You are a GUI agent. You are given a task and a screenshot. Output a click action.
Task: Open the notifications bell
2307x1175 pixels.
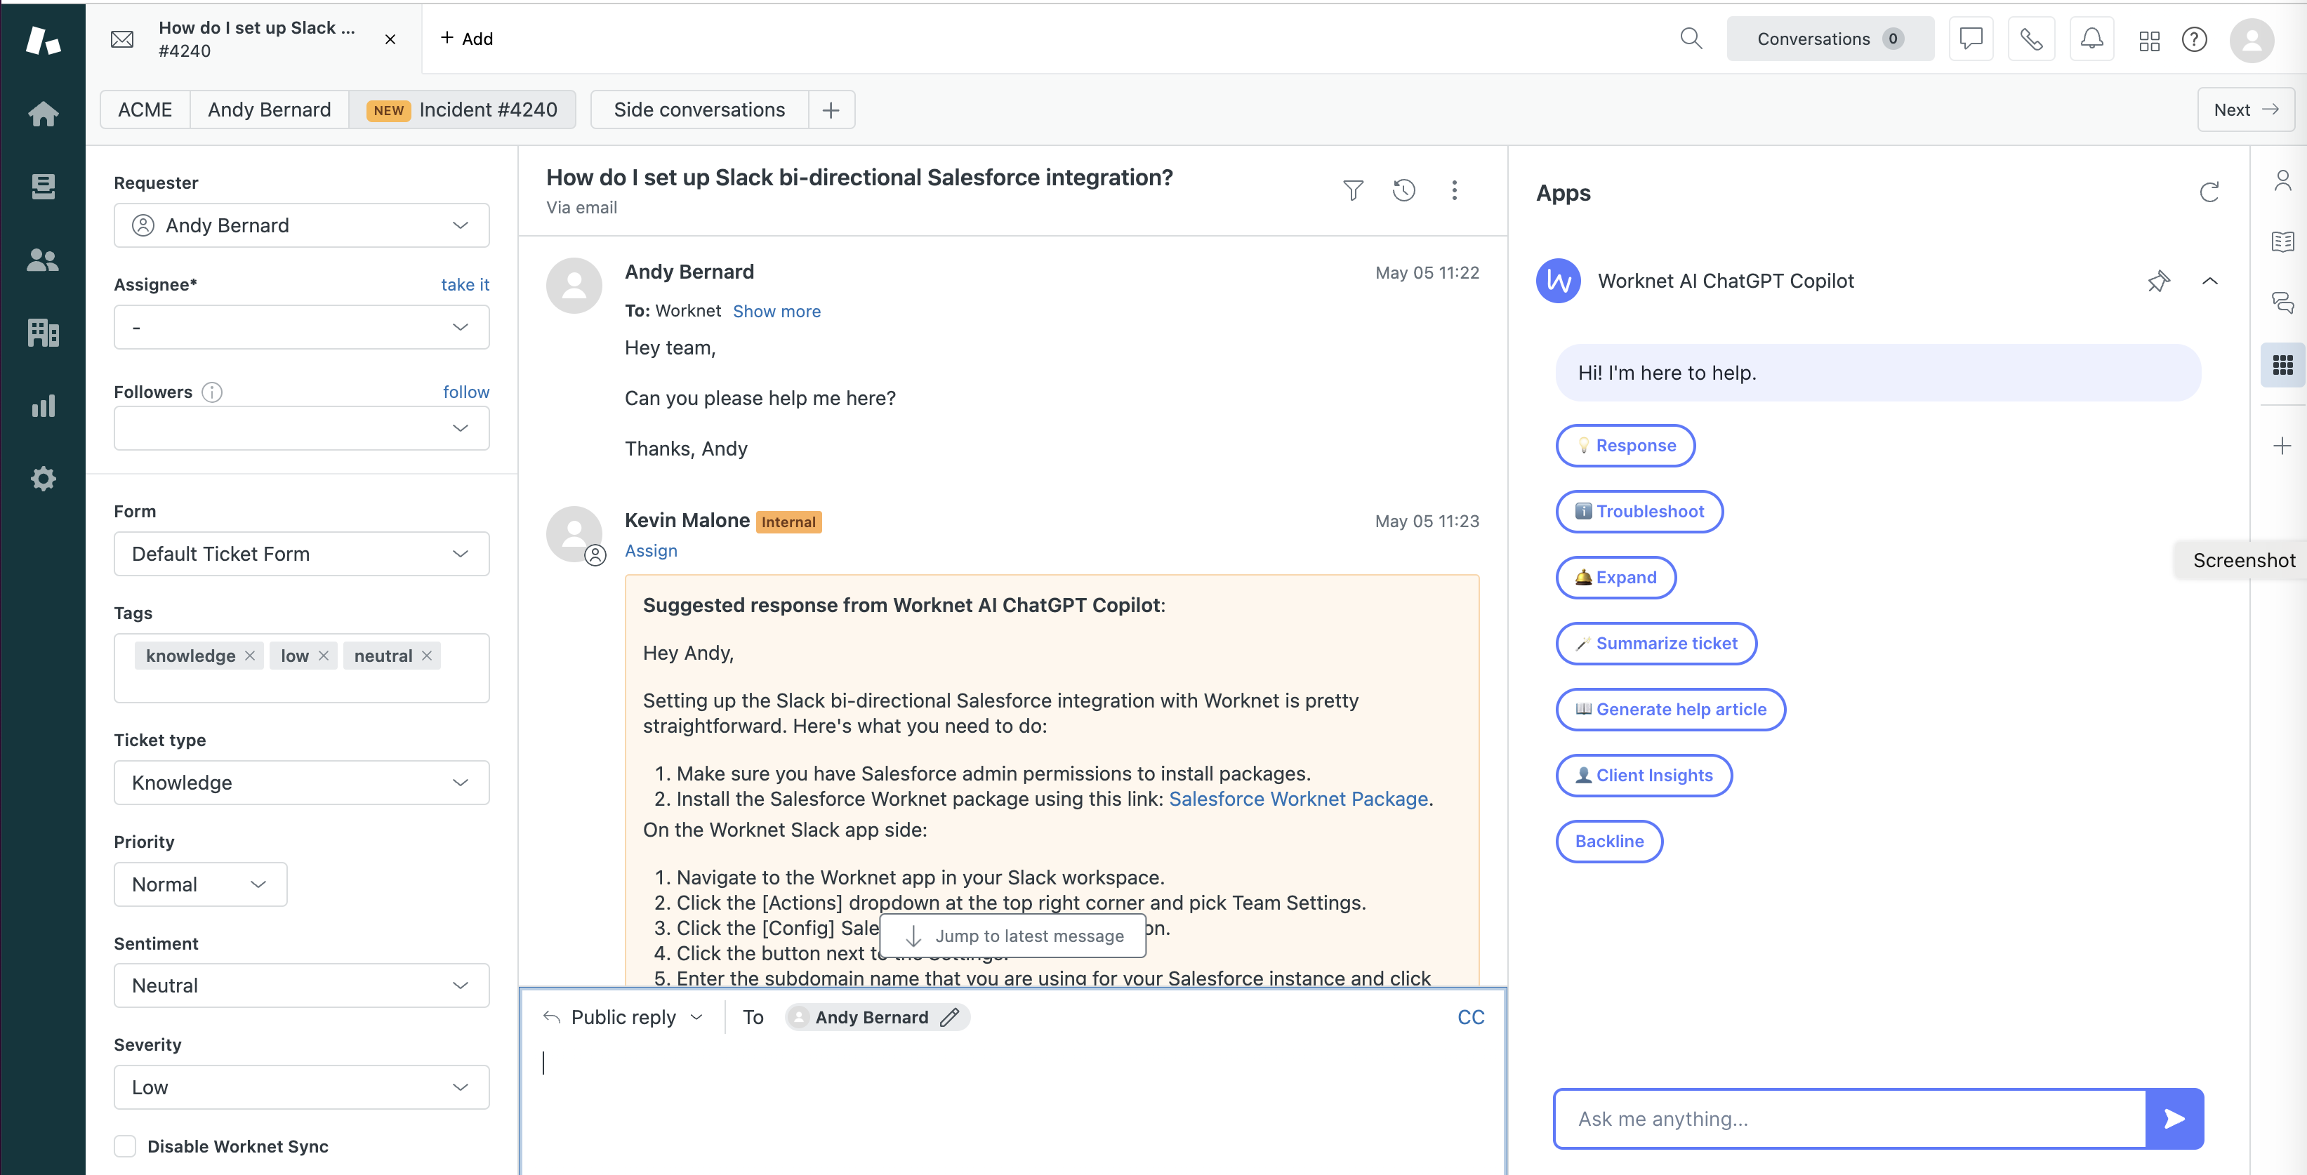point(2092,39)
